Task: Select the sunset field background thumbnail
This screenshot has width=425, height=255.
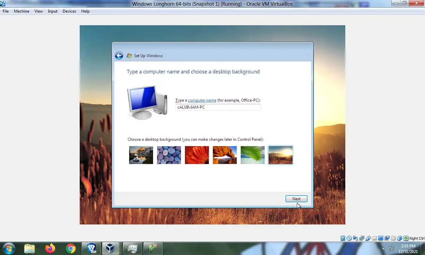Action: (281, 155)
